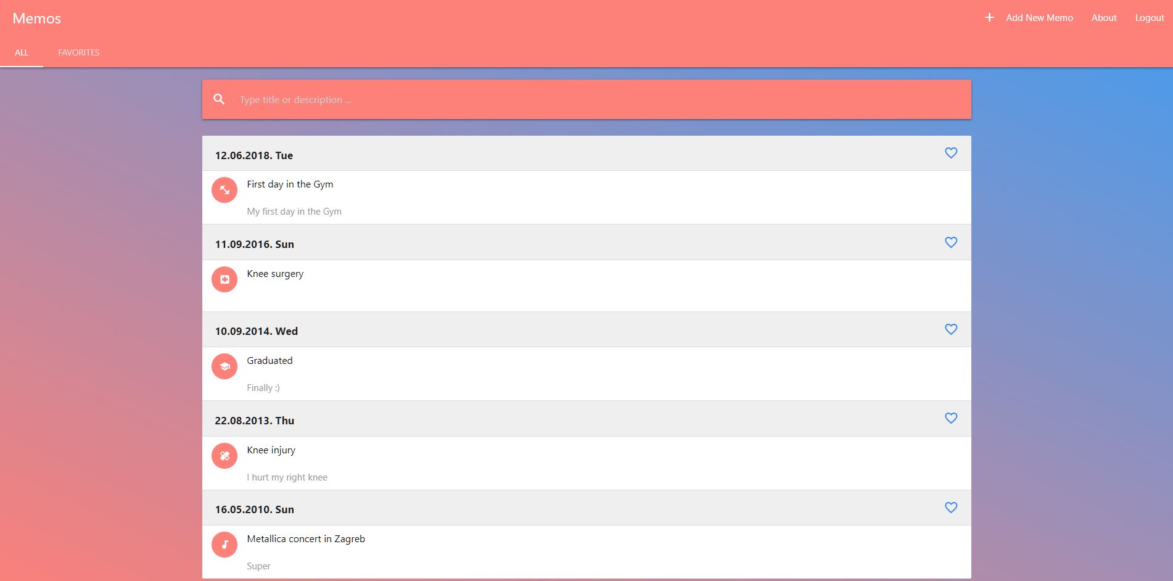
Task: Log out using the Logout link
Action: [1150, 18]
